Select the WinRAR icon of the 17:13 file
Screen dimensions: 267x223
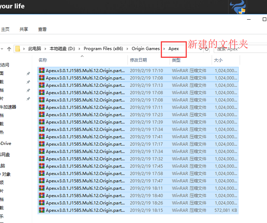(41, 85)
